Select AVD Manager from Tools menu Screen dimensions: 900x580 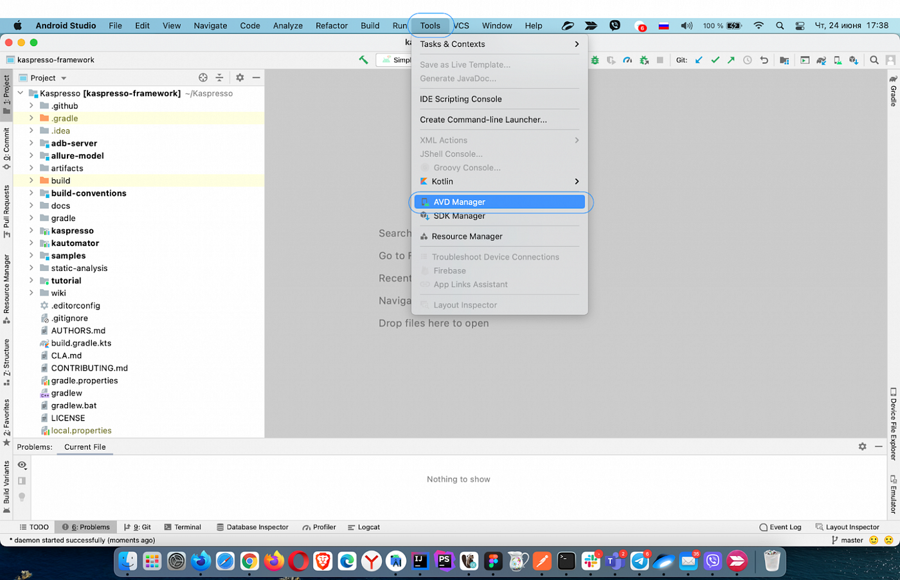(500, 202)
